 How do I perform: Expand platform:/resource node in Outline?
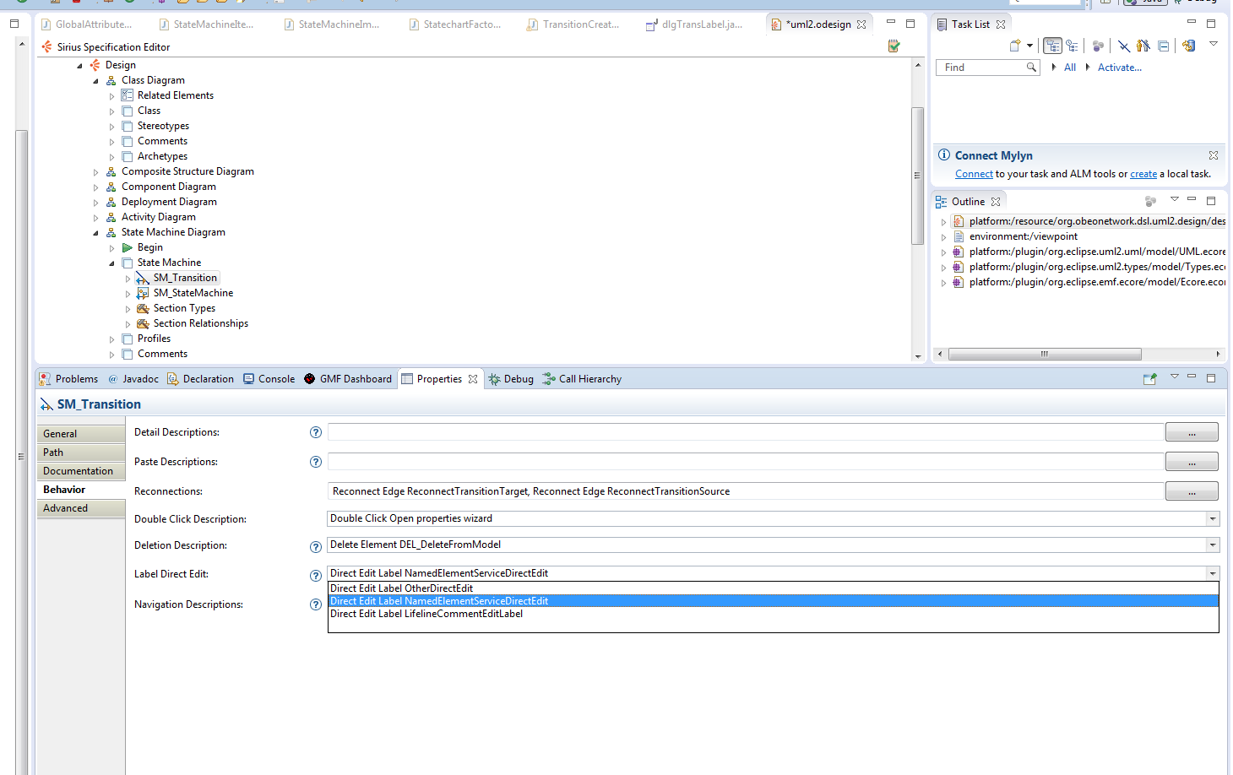[943, 222]
